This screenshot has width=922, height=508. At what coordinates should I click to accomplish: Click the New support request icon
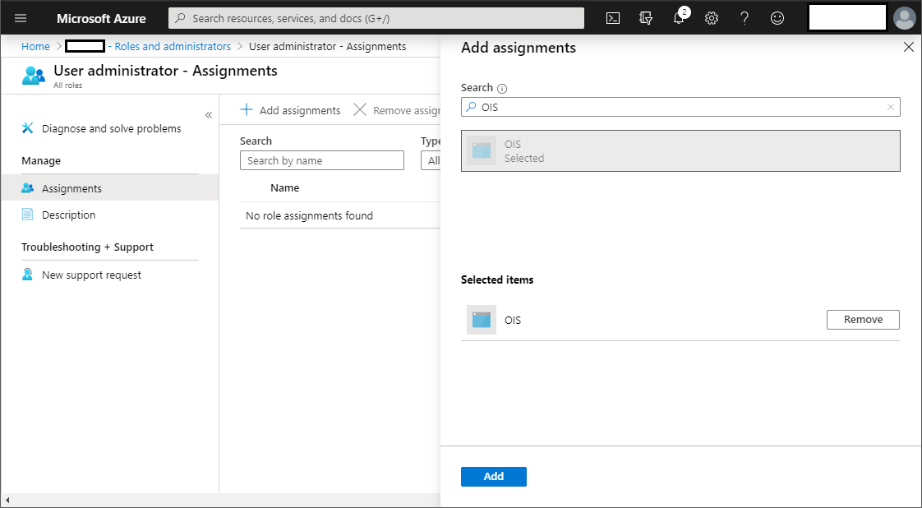(x=28, y=275)
